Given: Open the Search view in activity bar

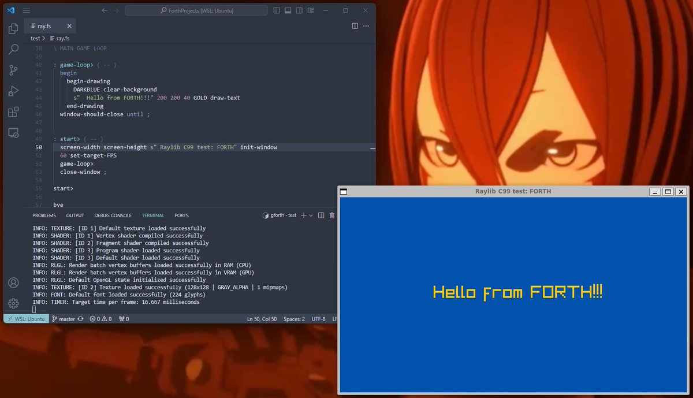Looking at the screenshot, I should tap(13, 50).
